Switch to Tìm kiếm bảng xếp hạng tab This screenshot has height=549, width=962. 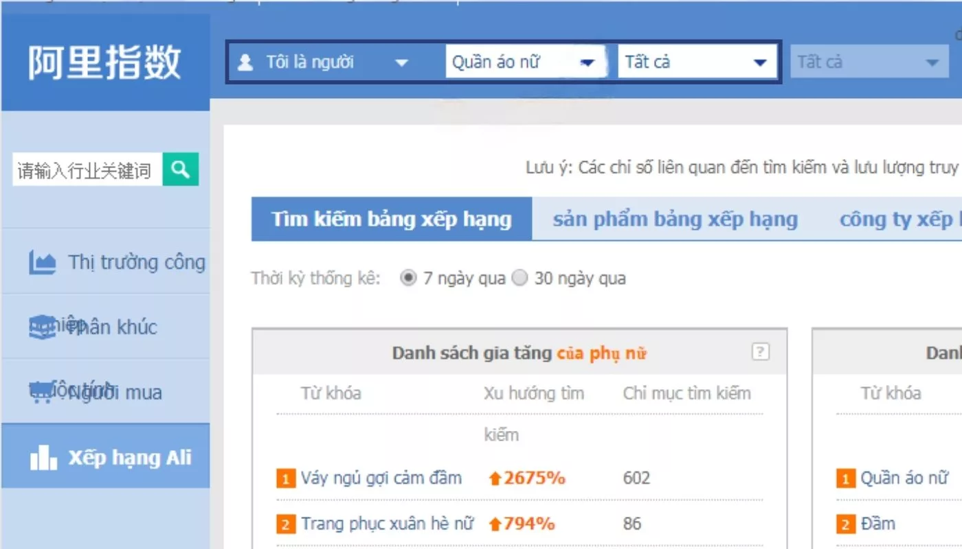tap(392, 219)
